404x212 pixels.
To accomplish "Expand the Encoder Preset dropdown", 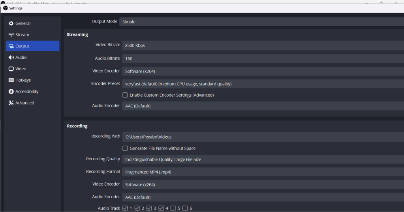I will 263,84.
